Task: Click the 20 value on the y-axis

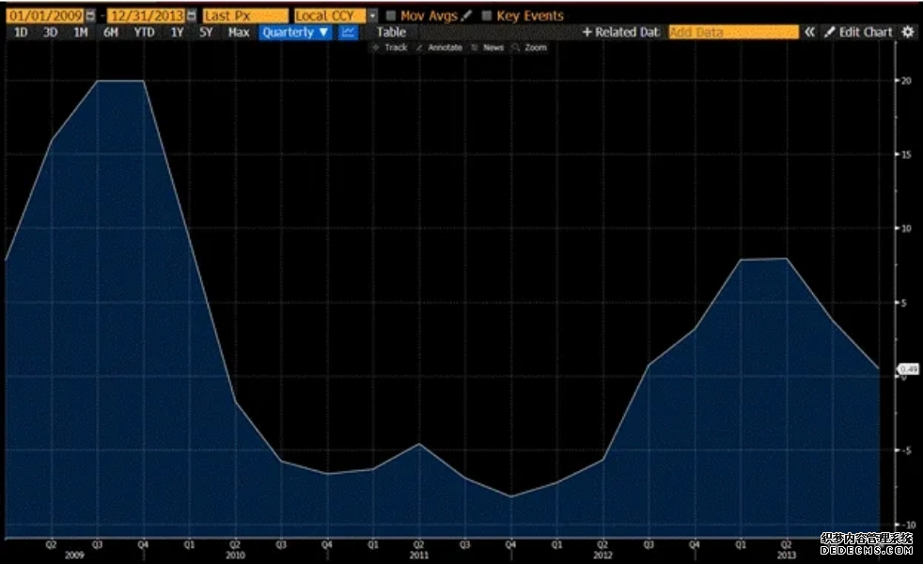Action: click(906, 81)
